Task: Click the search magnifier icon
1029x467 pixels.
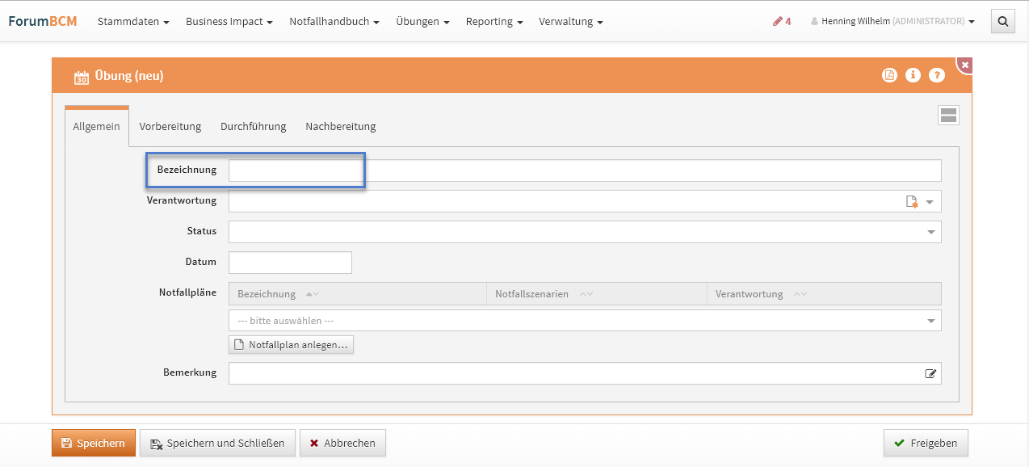Action: 1003,22
